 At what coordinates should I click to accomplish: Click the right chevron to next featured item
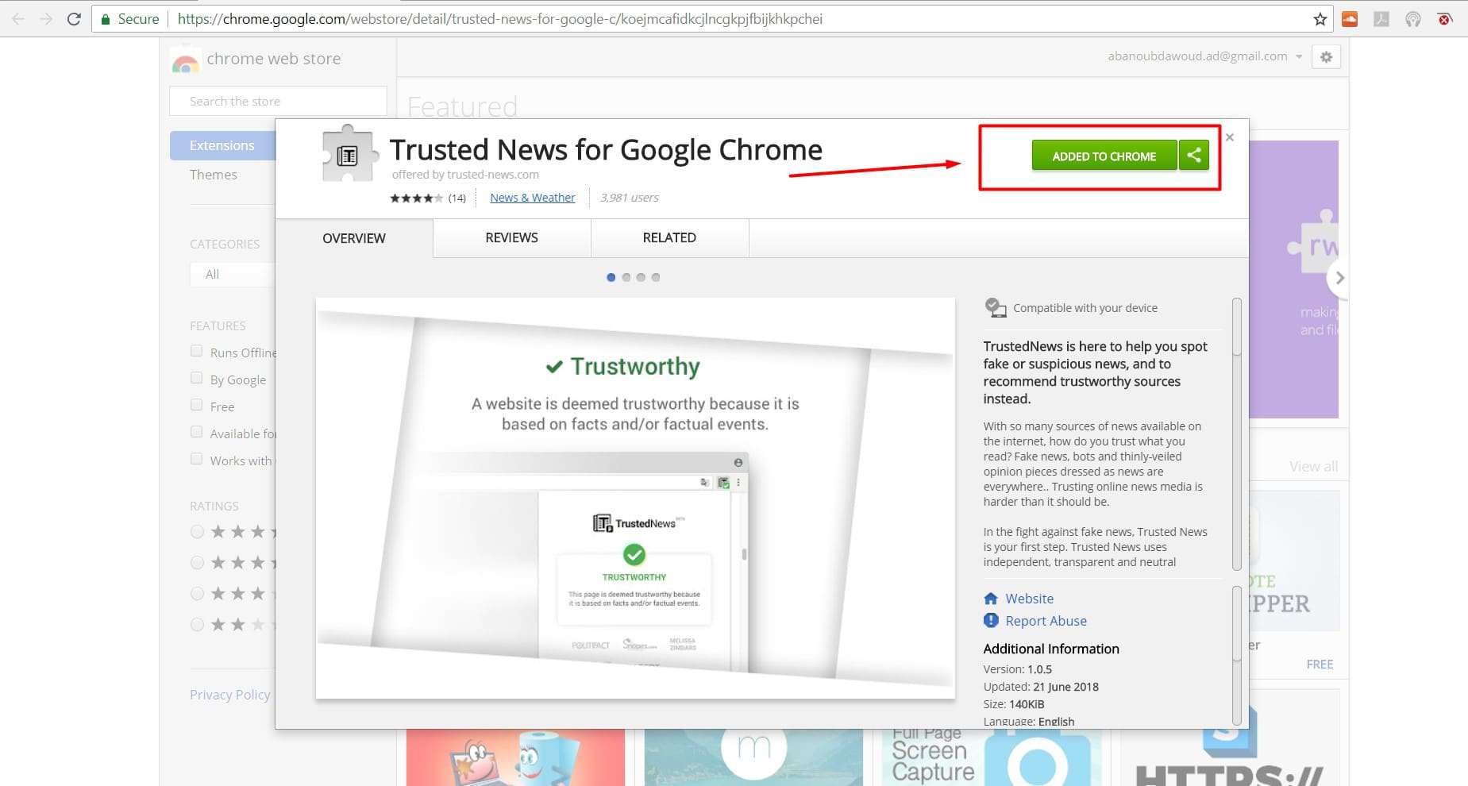[x=1339, y=278]
